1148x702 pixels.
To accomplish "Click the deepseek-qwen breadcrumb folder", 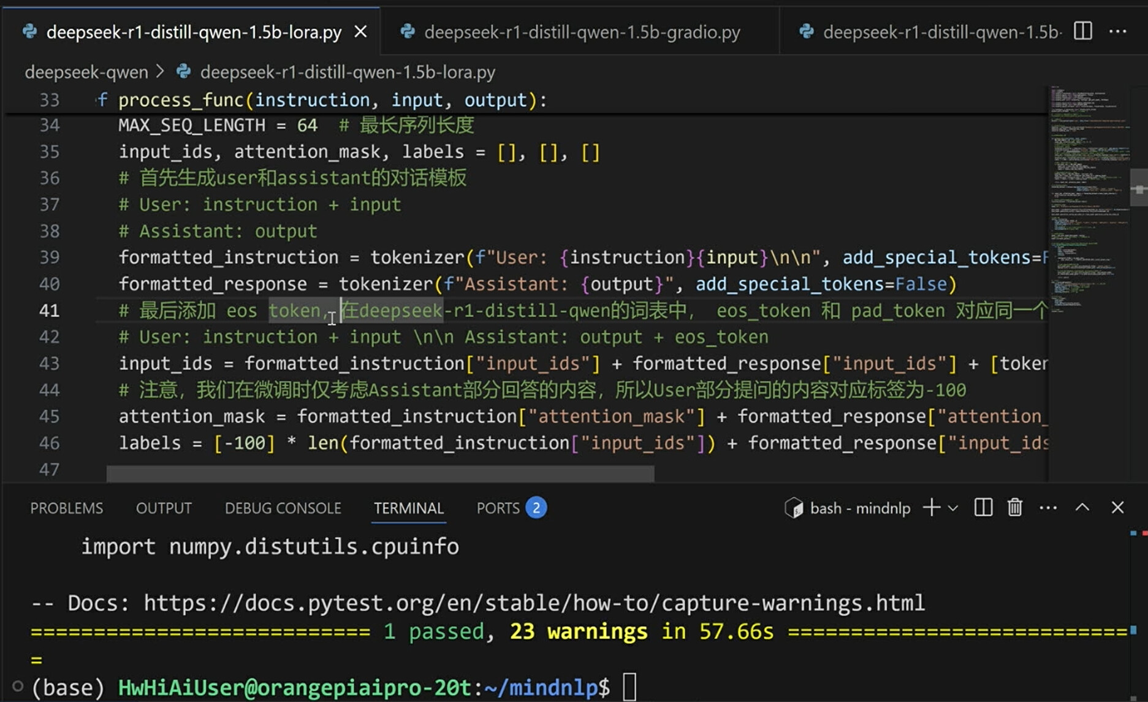I will coord(86,72).
